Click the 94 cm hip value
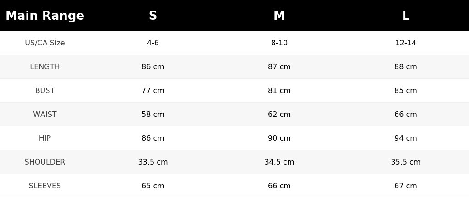The height and width of the screenshot is (198, 469). pyautogui.click(x=406, y=138)
